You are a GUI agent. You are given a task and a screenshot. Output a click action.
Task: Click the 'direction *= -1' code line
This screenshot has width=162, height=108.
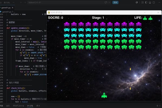coord(28,69)
